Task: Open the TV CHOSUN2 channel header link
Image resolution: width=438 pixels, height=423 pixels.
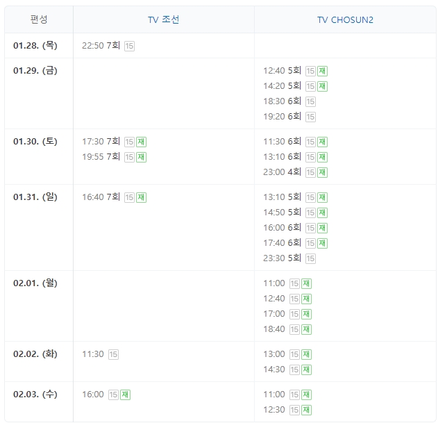Action: (345, 20)
